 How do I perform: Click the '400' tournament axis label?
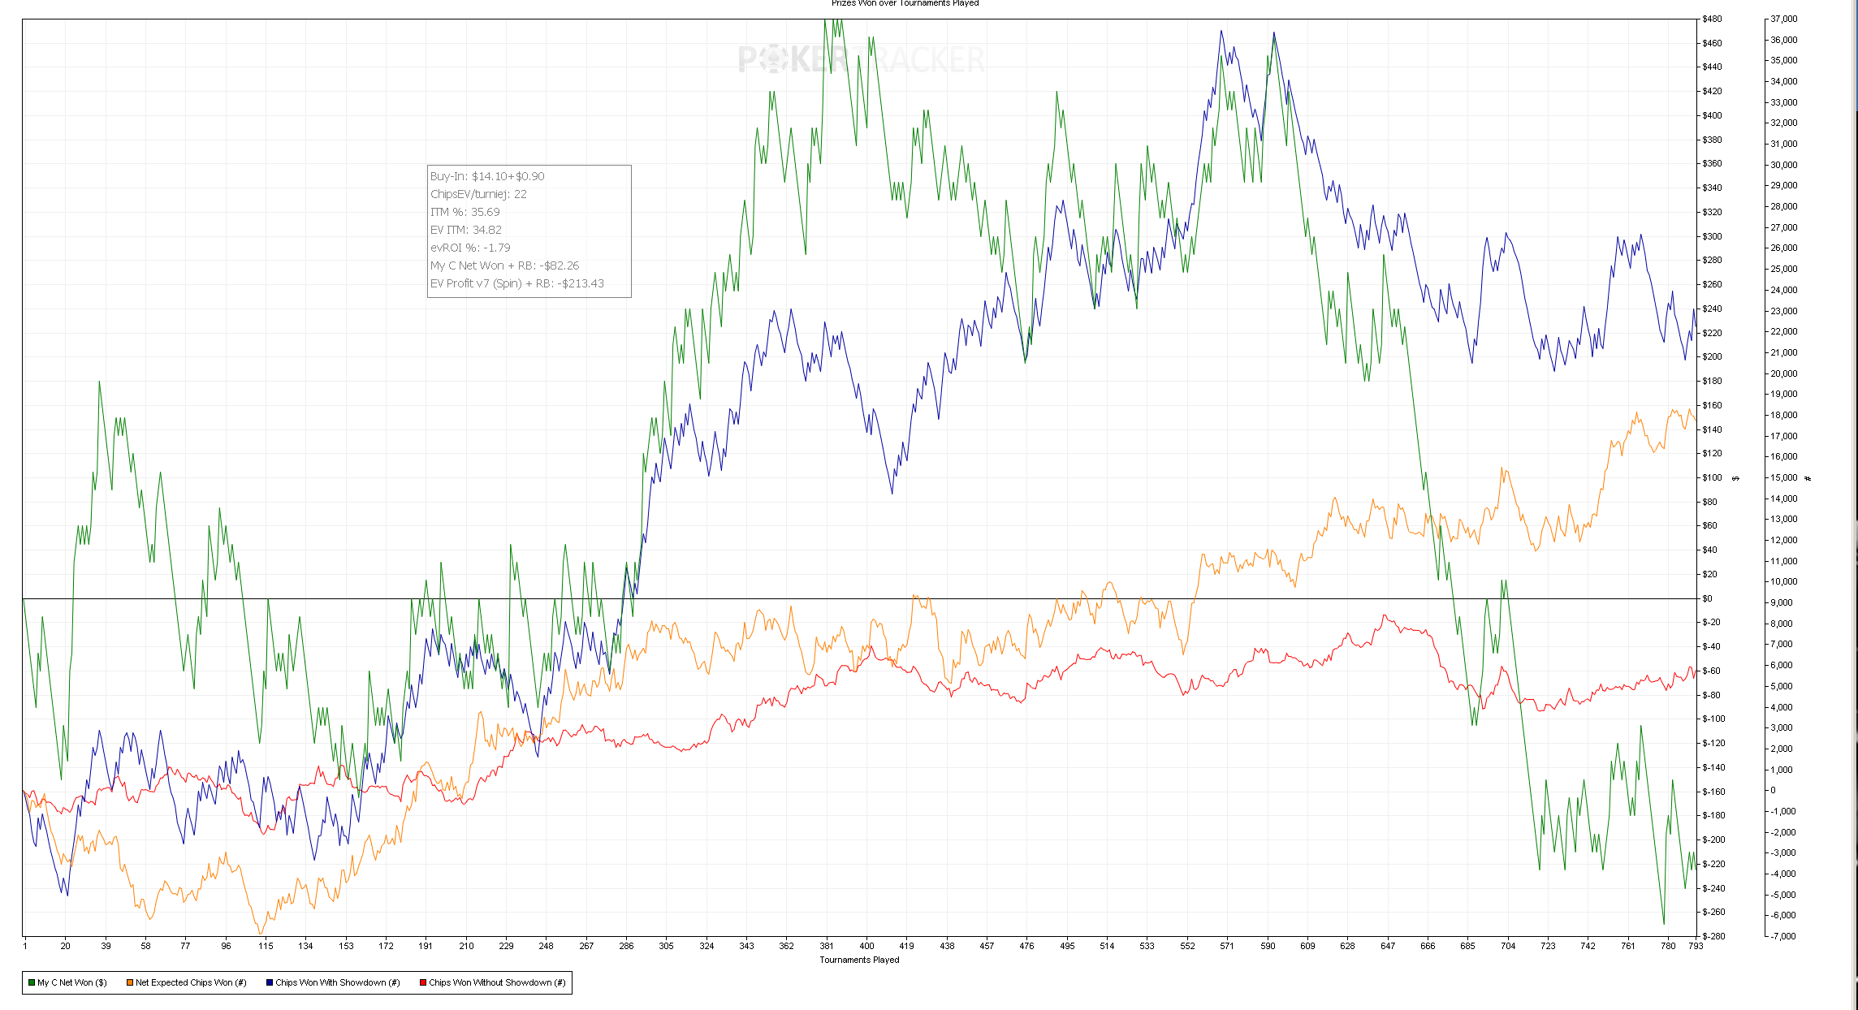coord(867,945)
